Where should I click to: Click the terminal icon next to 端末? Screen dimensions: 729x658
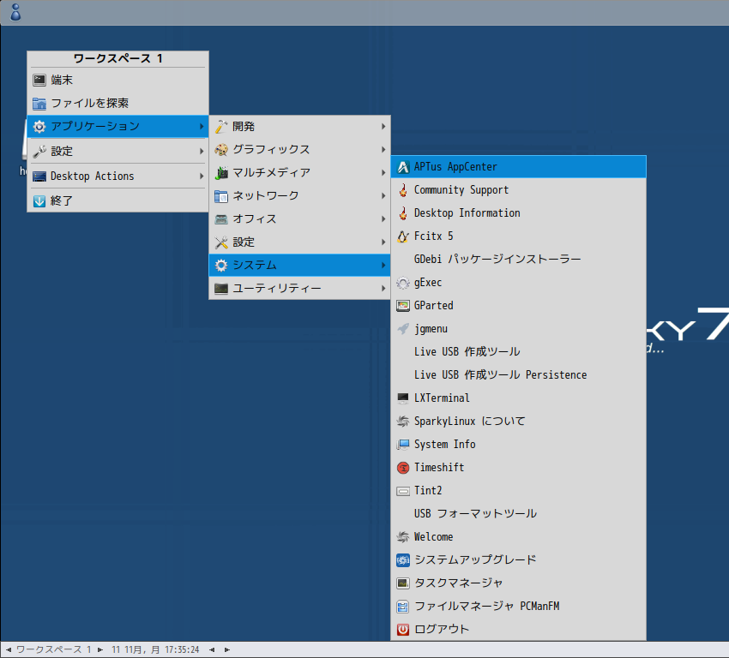(x=39, y=81)
